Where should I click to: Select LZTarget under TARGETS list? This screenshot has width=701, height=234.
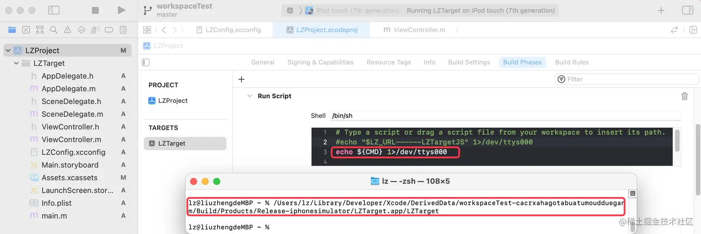pos(185,144)
